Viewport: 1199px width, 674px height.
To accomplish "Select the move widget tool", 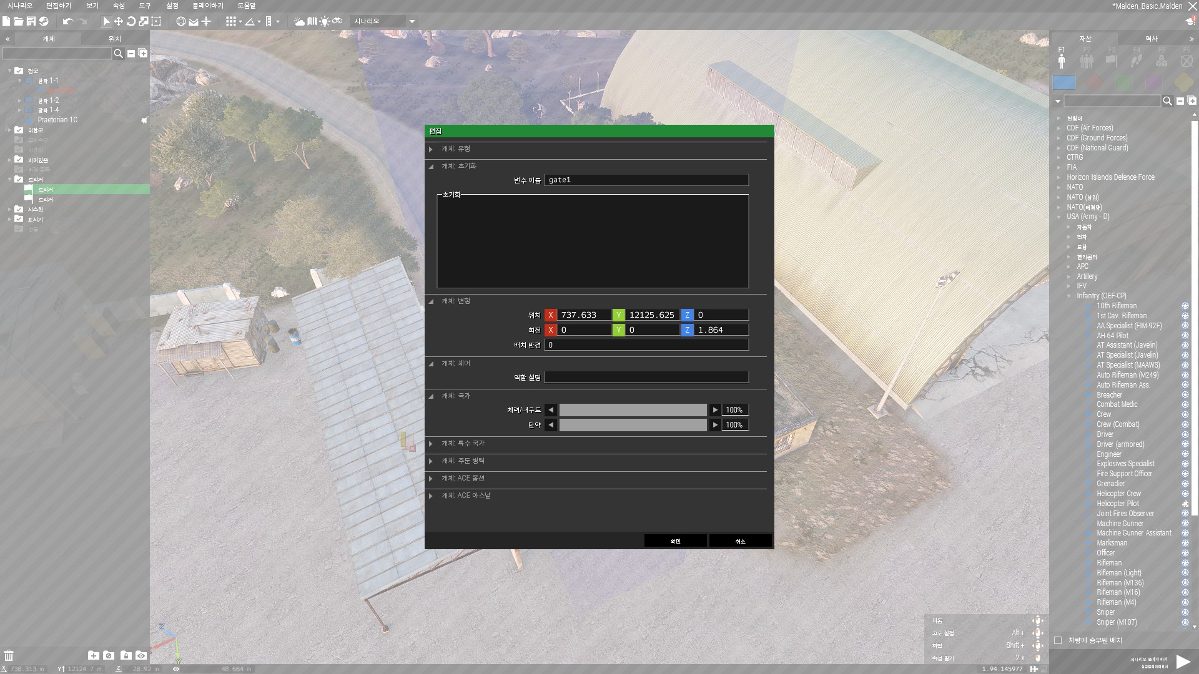I will (x=119, y=21).
